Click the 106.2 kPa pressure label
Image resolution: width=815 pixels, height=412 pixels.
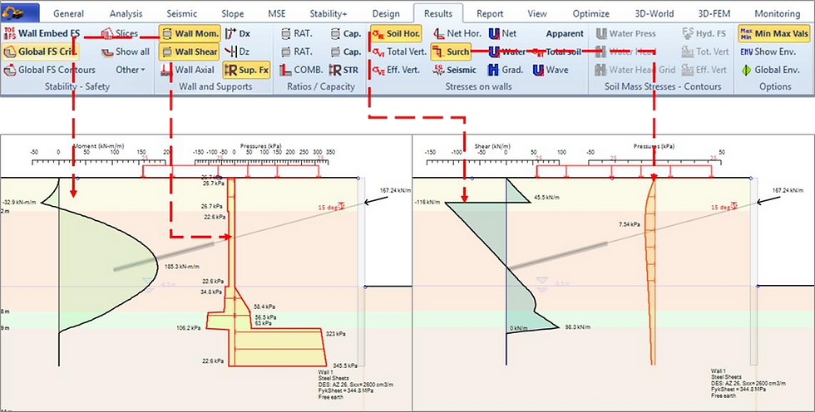tap(188, 328)
